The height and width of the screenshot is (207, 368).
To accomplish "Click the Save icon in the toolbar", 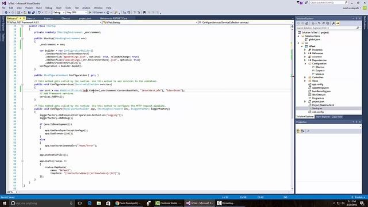I will (x=29, y=13).
